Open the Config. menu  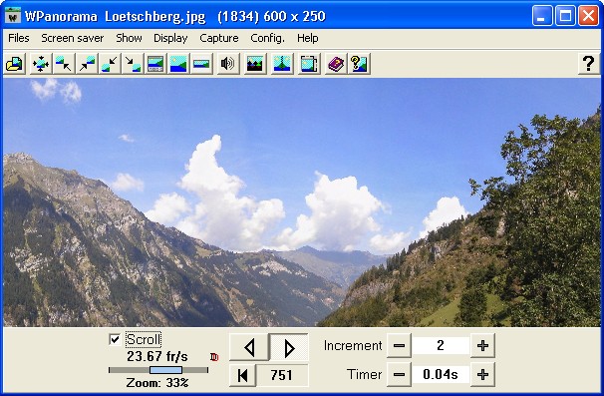click(x=267, y=38)
